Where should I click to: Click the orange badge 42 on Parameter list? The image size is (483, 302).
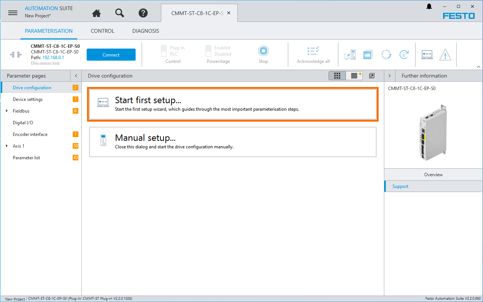[76, 158]
